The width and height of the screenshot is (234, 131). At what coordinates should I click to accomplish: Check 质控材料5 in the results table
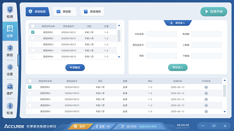tap(30, 111)
